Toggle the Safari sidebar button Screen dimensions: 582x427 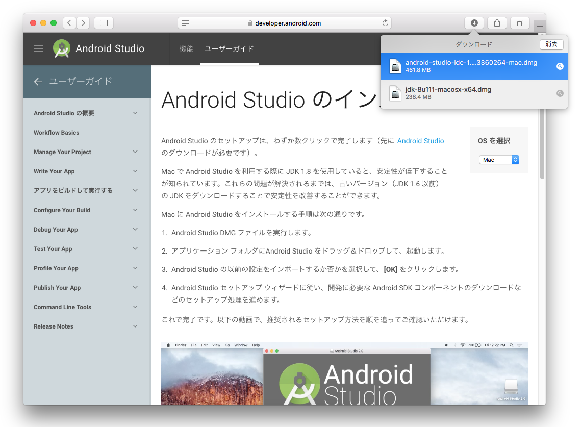tap(104, 23)
